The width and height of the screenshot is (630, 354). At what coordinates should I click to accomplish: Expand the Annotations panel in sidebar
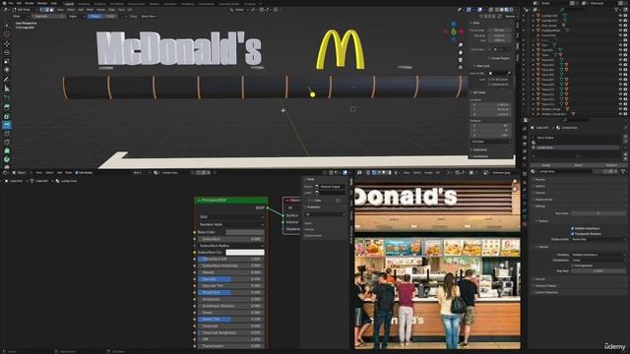(x=479, y=156)
